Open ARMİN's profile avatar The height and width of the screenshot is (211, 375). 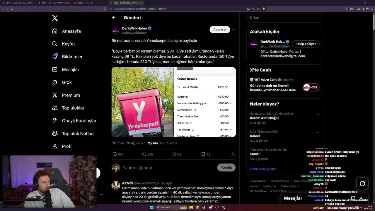(116, 186)
